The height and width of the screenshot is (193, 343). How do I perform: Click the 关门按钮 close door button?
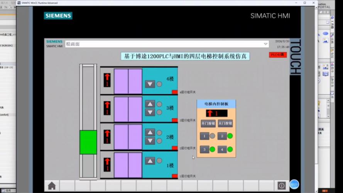[x=225, y=124]
